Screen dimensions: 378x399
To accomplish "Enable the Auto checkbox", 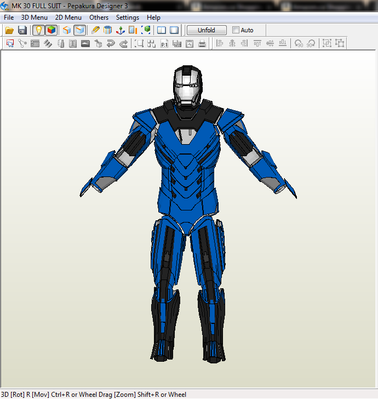I will pos(236,30).
